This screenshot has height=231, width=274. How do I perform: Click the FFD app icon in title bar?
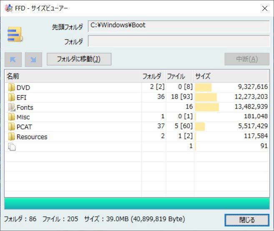click(x=8, y=8)
